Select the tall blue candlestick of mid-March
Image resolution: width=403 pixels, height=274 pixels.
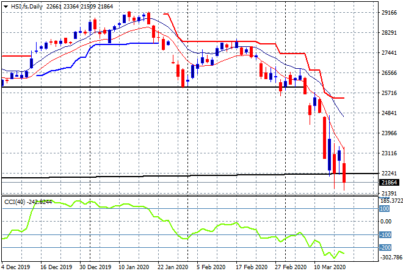329,155
